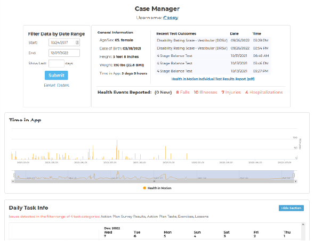The image size is (314, 241).
Task: Click the Height 5 feet 8 inches value
Action: 126,57
